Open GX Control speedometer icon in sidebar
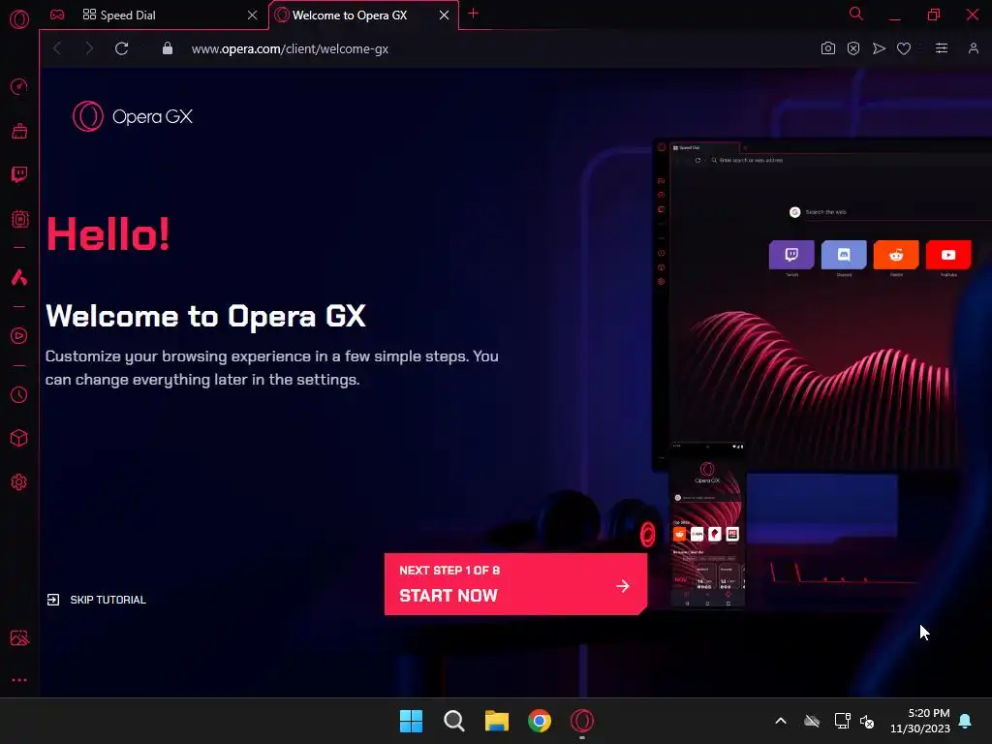Image resolution: width=992 pixels, height=744 pixels. pos(19,86)
